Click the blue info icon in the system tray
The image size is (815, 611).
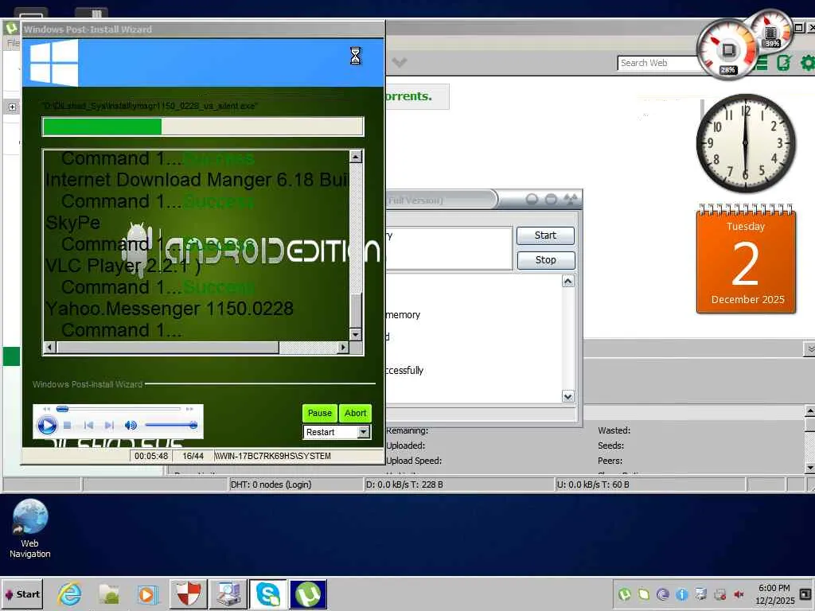tap(682, 594)
